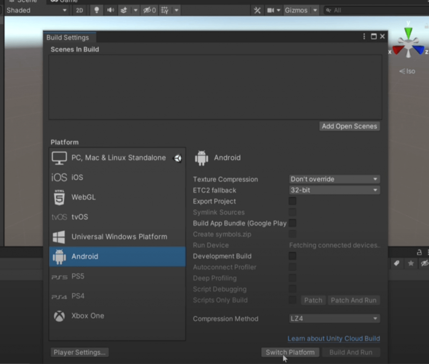Click Android robot icon in details header
Viewport: 429px width, 364px height.
[x=202, y=158]
